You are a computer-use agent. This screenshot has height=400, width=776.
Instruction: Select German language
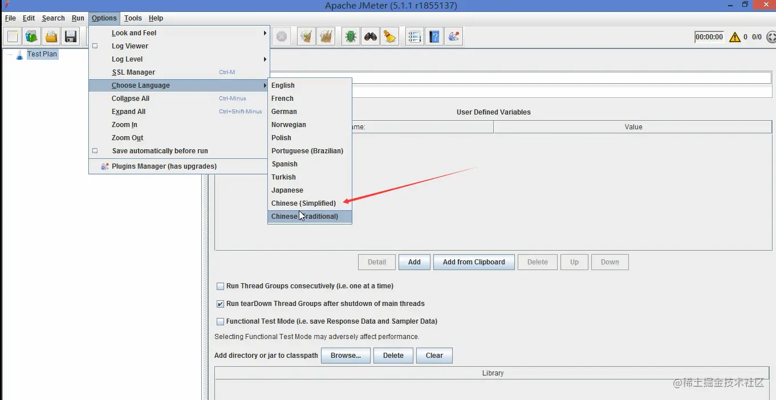(x=310, y=112)
